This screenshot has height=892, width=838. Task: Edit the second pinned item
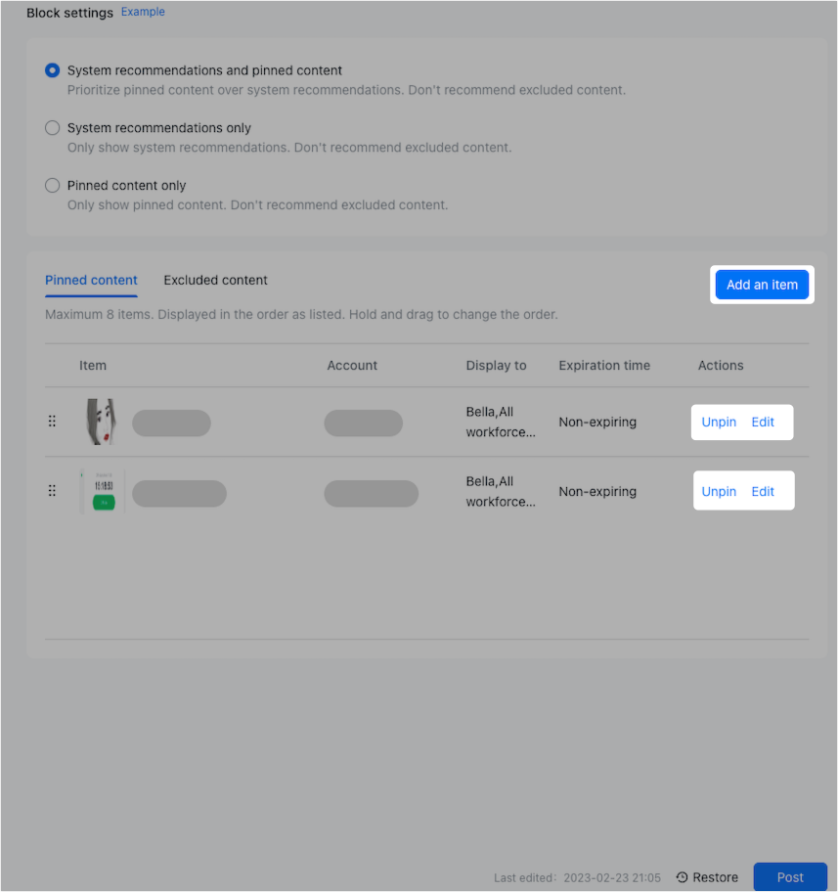763,492
